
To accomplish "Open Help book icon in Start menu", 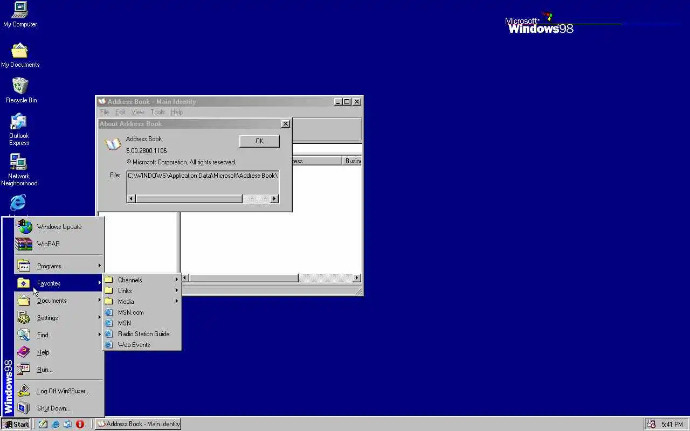I will click(x=24, y=352).
